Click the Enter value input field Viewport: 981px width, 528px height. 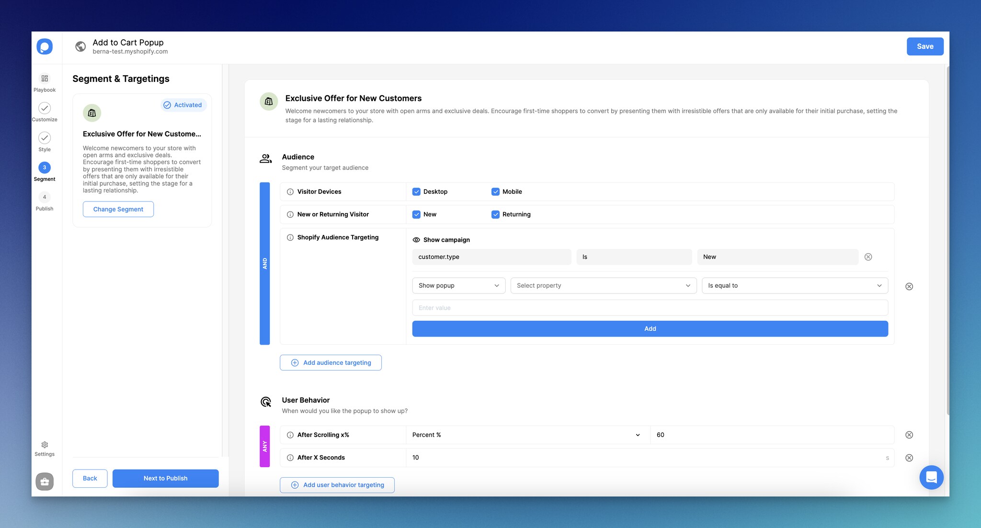[650, 307]
